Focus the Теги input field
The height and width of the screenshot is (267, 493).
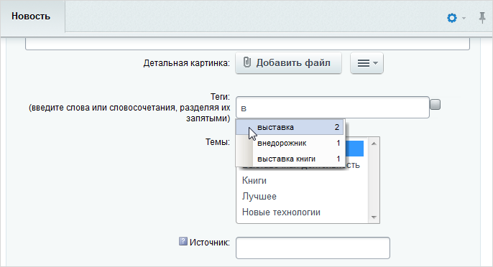332,108
